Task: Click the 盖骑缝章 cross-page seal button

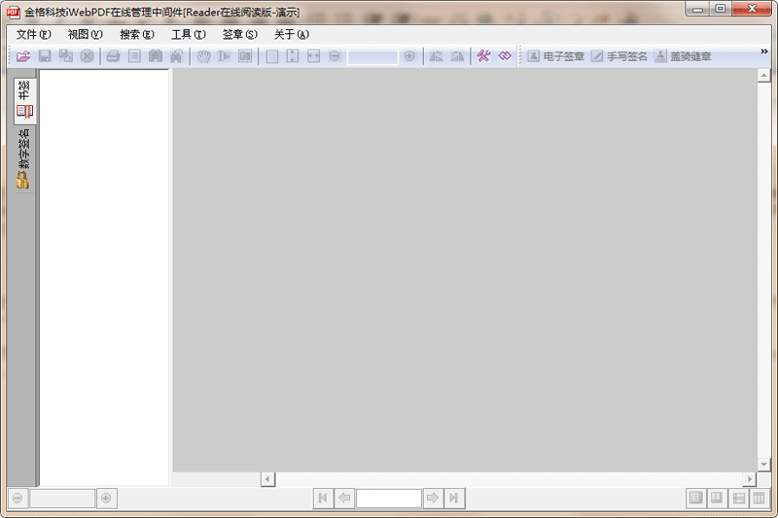Action: (683, 56)
